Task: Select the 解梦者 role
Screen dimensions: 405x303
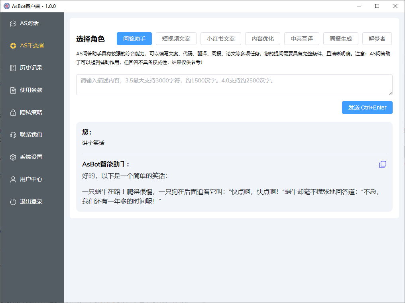Action: [x=377, y=39]
